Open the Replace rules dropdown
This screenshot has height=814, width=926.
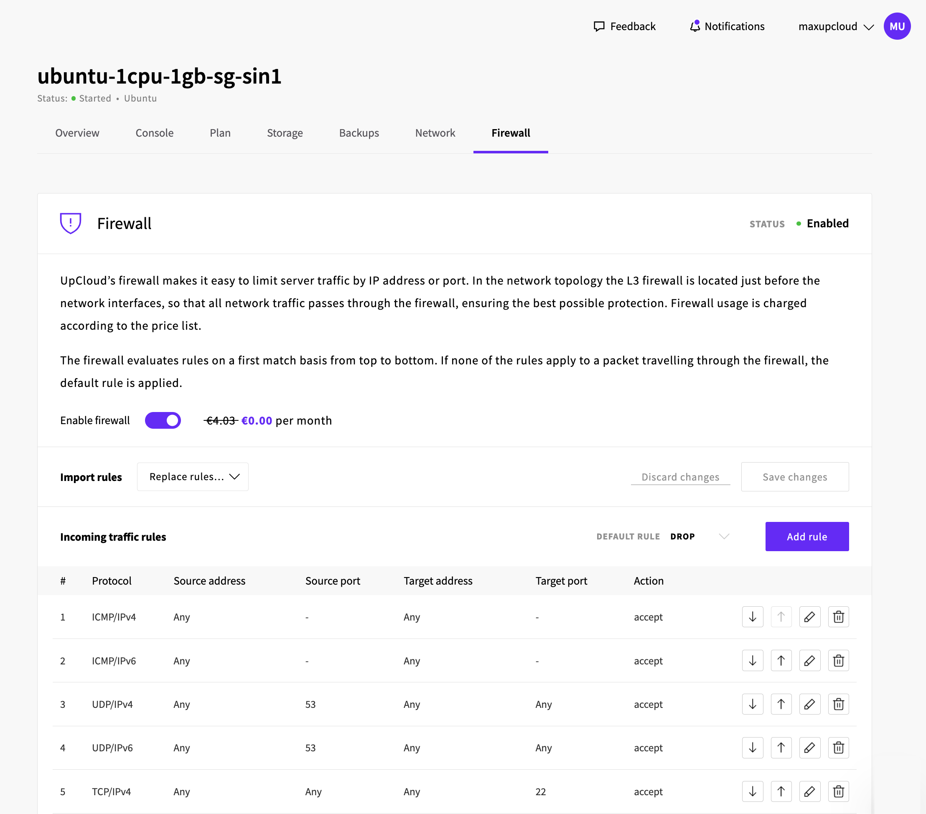(193, 476)
